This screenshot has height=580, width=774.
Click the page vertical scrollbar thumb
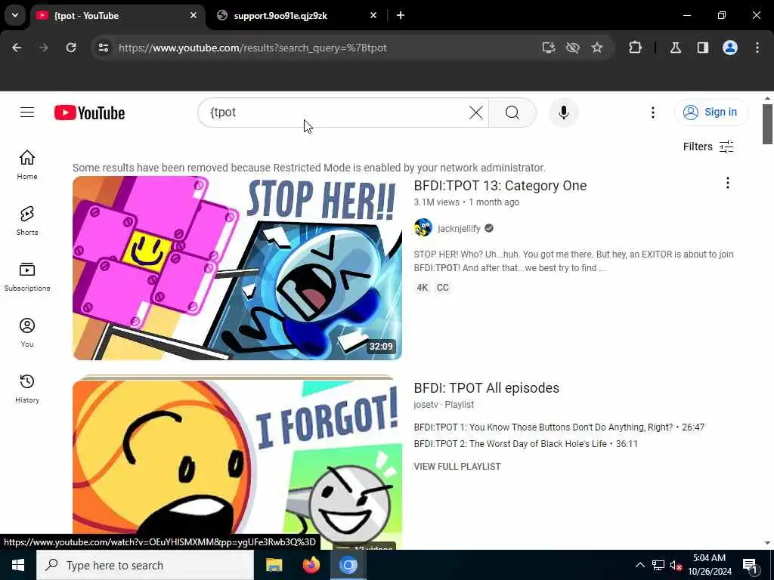tap(767, 124)
